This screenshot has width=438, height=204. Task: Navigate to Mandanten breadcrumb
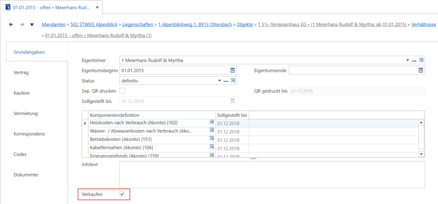point(54,25)
